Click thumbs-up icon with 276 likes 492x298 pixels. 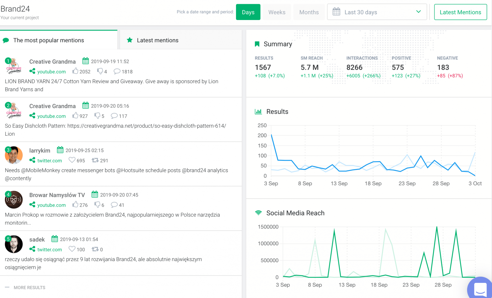point(75,204)
